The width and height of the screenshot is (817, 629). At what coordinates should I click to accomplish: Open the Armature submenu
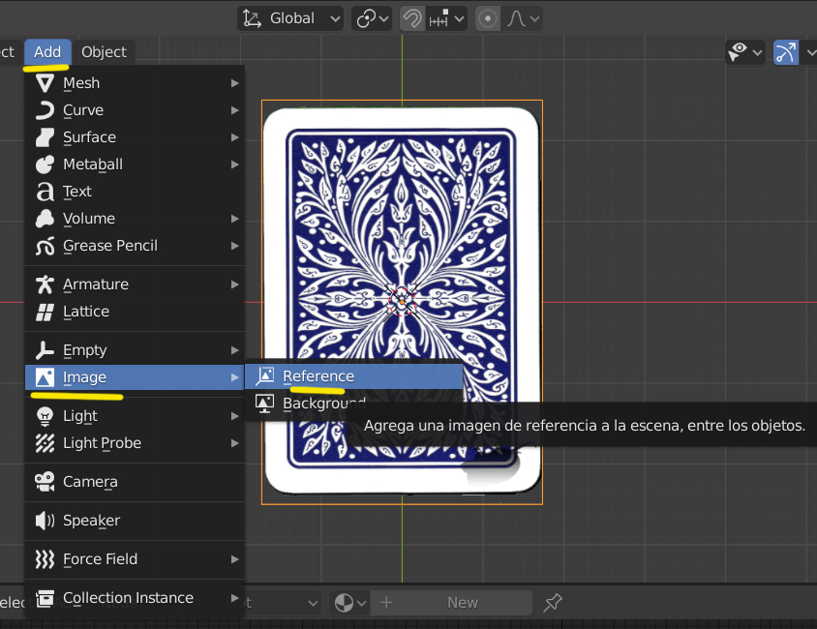point(135,285)
